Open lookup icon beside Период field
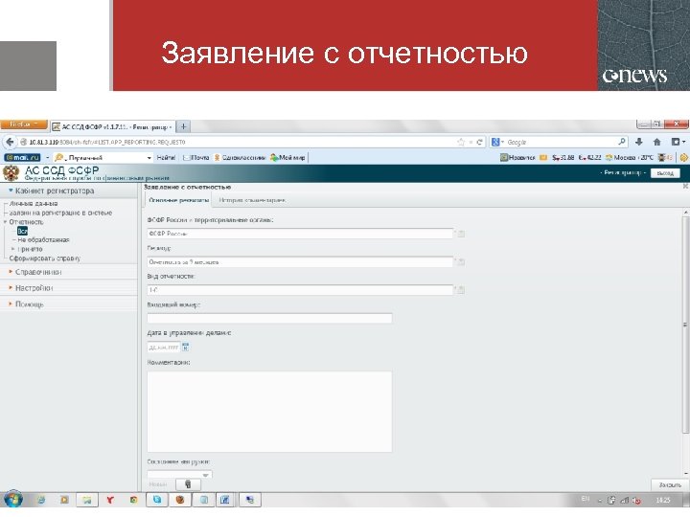This screenshot has height=517, width=690. pyautogui.click(x=461, y=262)
